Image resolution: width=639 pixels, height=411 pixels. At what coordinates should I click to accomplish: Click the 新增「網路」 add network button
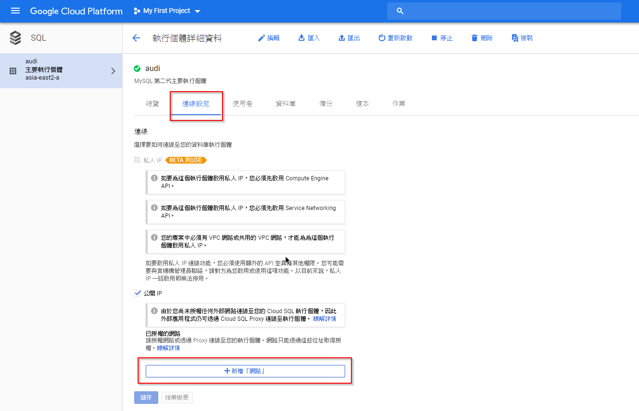[245, 371]
